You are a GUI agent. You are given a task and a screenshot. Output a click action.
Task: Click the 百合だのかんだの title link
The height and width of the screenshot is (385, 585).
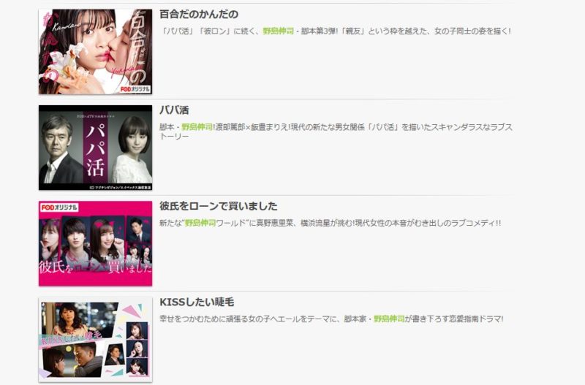coord(199,14)
